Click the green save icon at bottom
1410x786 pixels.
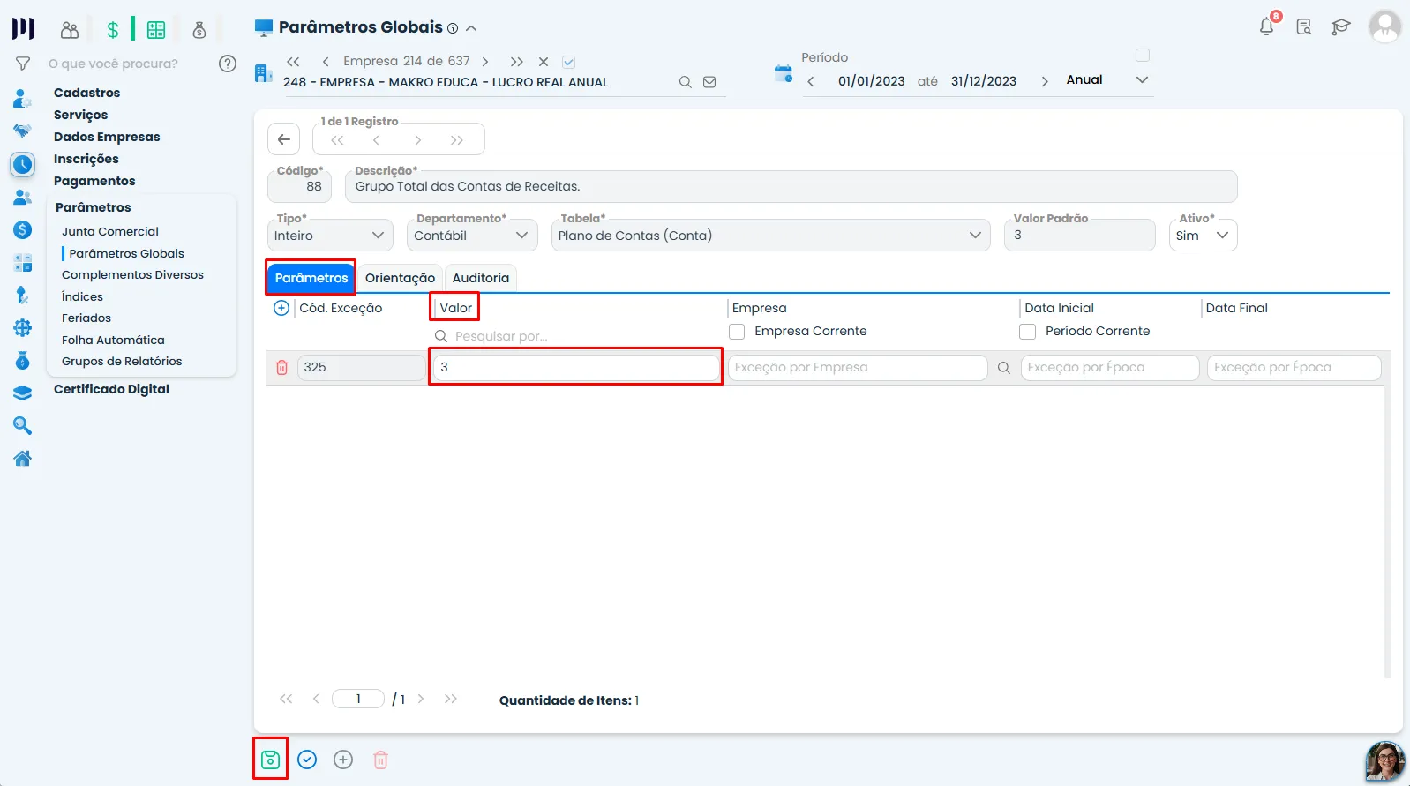(271, 760)
